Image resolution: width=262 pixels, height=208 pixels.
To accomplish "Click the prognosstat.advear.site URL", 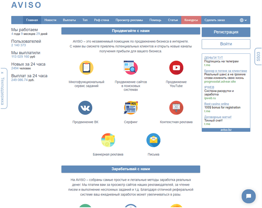I will tap(220, 82).
